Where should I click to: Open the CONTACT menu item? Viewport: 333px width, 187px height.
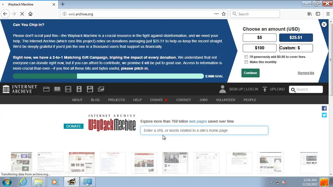click(184, 100)
